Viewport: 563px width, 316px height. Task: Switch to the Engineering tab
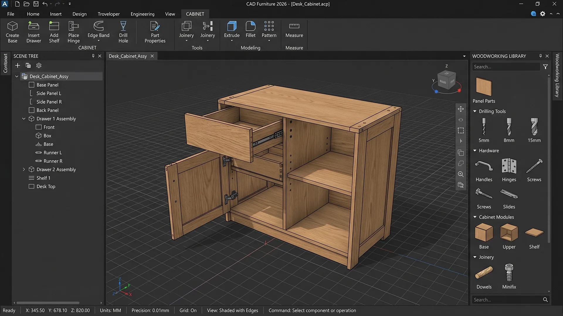pyautogui.click(x=142, y=14)
